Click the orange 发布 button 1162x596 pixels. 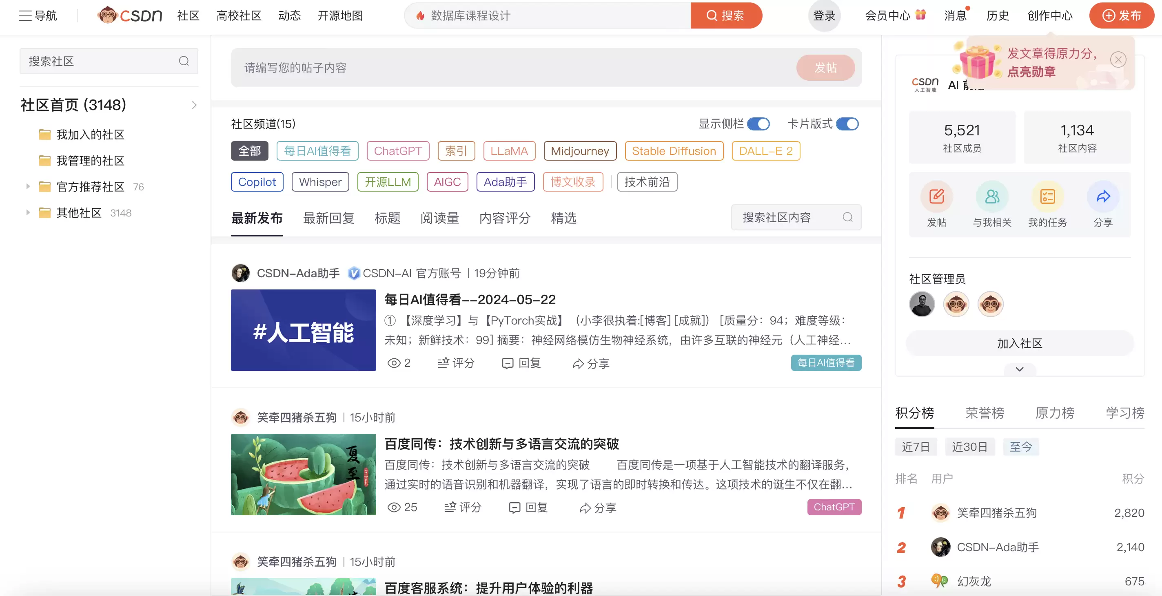tap(1122, 15)
